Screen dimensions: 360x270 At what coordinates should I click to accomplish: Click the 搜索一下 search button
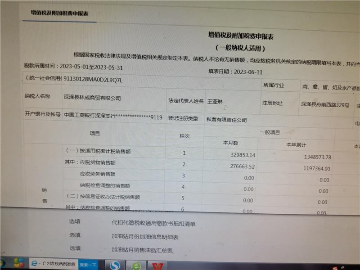pyautogui.click(x=88, y=265)
